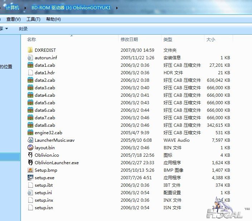Image resolution: width=252 pixels, height=221 pixels.
Task: Click date 2005/4/7 9:39
Action: tap(135, 133)
